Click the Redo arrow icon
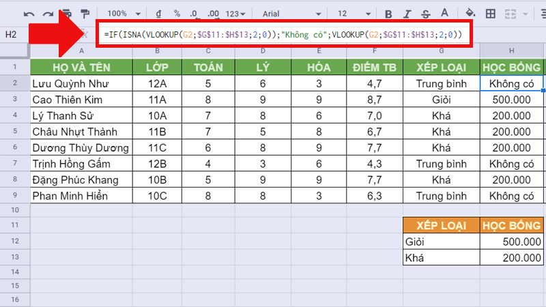 point(48,13)
